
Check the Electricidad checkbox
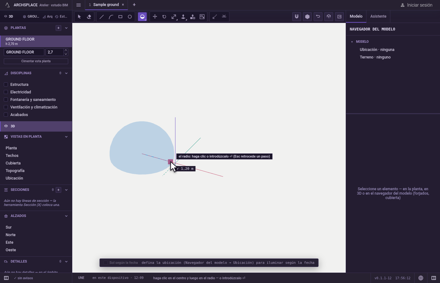(6, 92)
